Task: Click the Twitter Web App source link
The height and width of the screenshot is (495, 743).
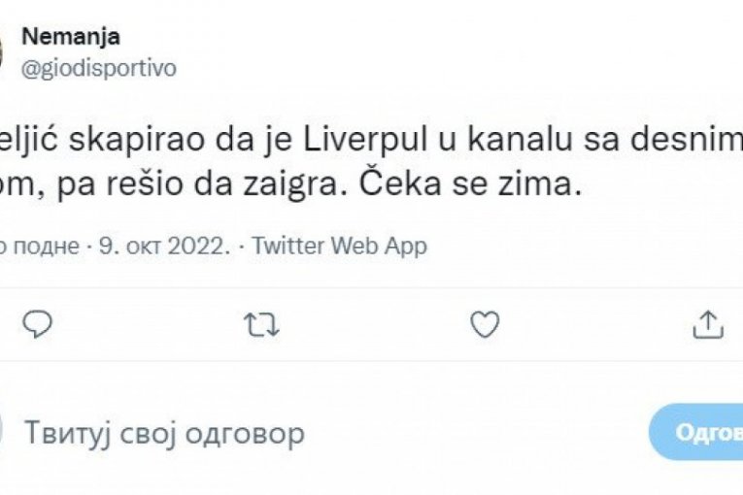Action: 339,247
